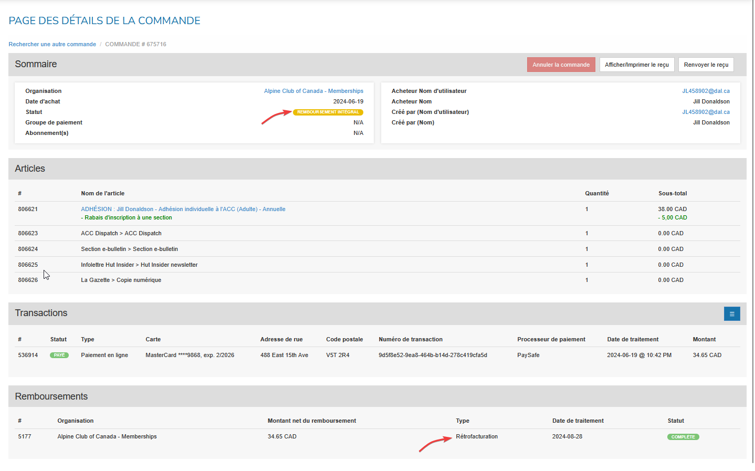755x471 pixels.
Task: Open Rechercher une autre commande breadcrumb link
Action: [x=52, y=44]
